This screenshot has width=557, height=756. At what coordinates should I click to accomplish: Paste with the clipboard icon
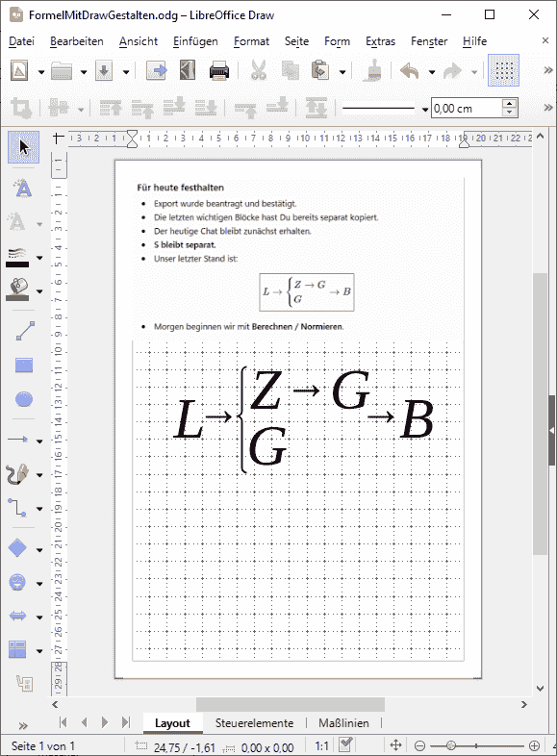tap(320, 71)
